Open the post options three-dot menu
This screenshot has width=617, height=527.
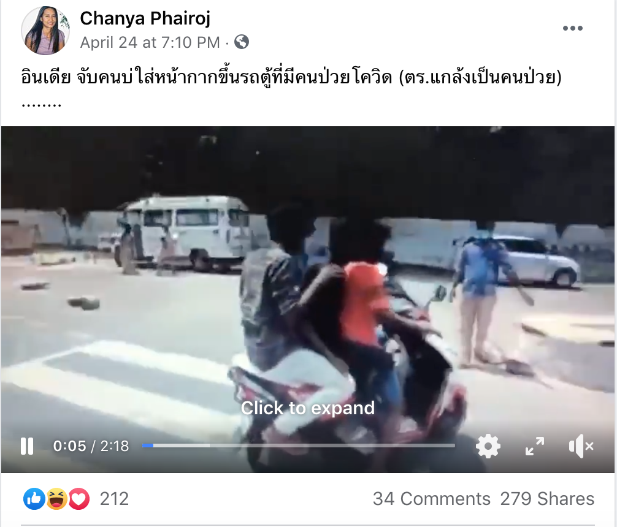[x=573, y=28]
